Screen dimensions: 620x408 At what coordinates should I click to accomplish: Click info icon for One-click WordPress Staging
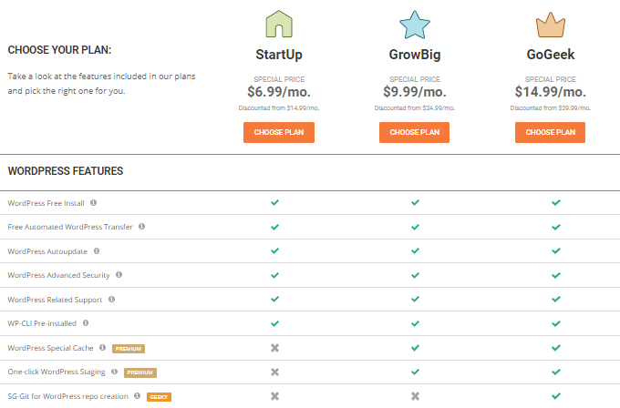pos(115,372)
